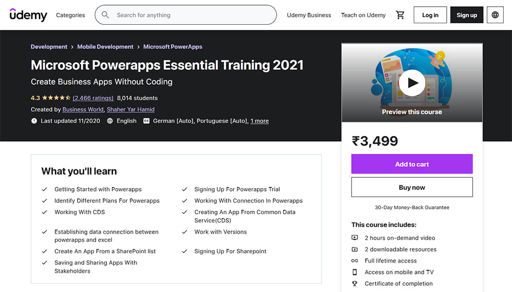The height and width of the screenshot is (292, 512).
Task: Click the on-demand video icon
Action: coord(355,238)
